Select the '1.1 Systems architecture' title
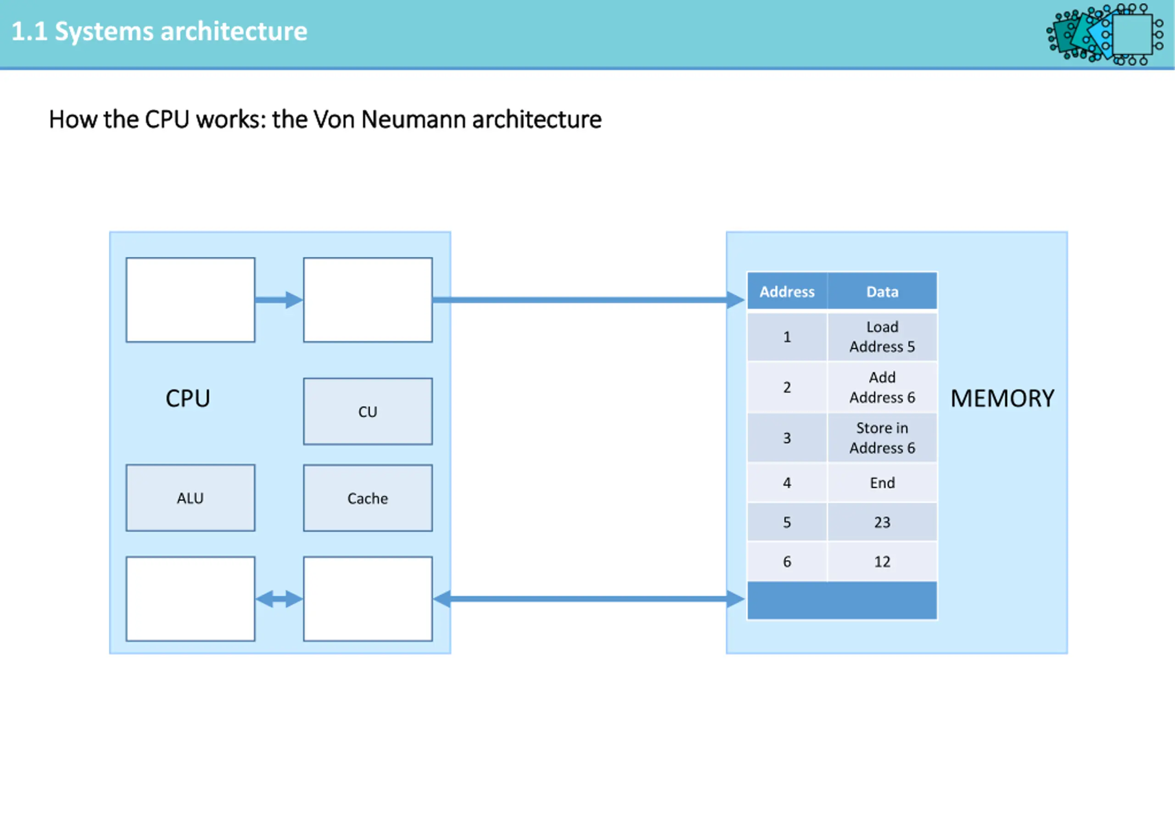 tap(159, 32)
